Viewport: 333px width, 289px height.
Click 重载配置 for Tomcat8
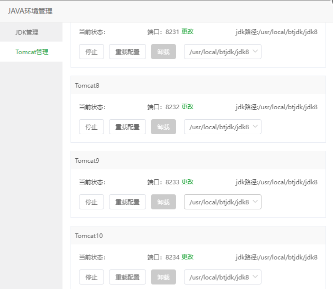tap(127, 127)
